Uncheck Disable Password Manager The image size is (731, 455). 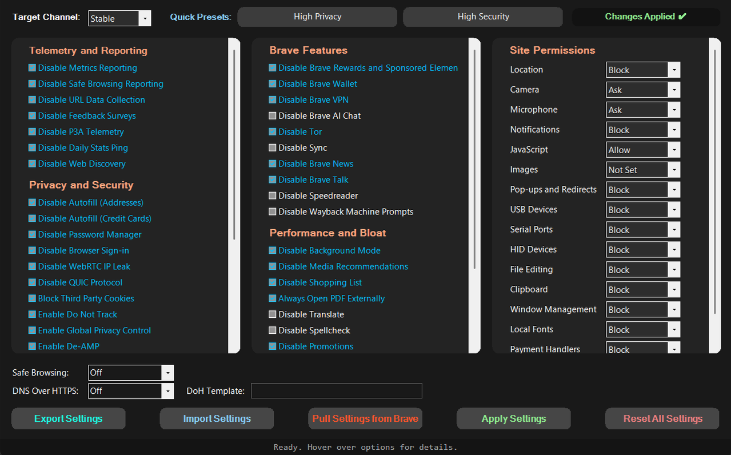85,235
